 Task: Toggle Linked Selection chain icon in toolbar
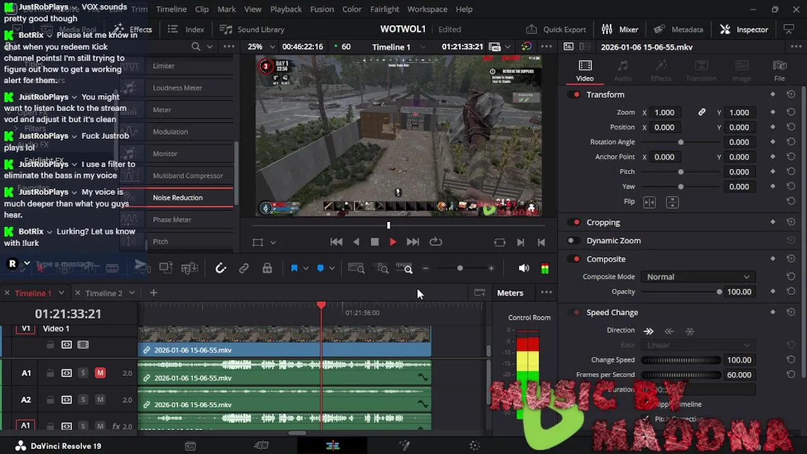click(244, 269)
